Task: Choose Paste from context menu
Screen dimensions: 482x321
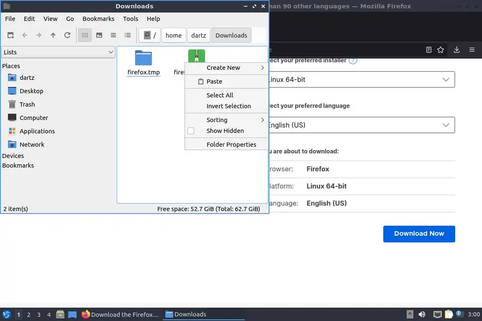Action: tap(226, 82)
